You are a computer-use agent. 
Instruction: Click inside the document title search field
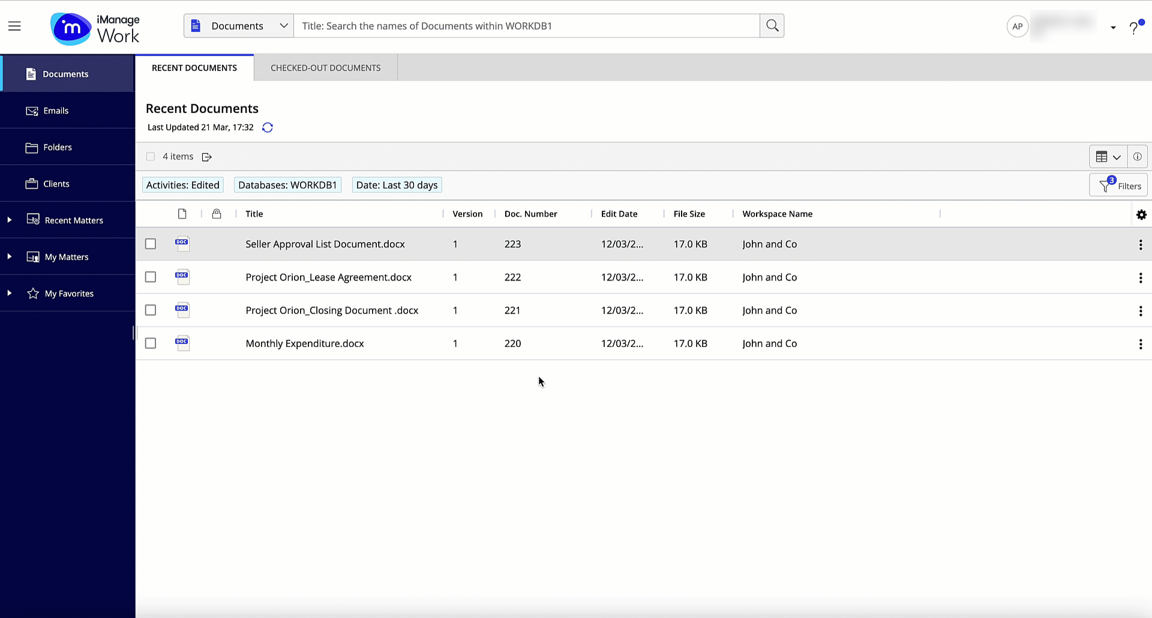coord(527,25)
